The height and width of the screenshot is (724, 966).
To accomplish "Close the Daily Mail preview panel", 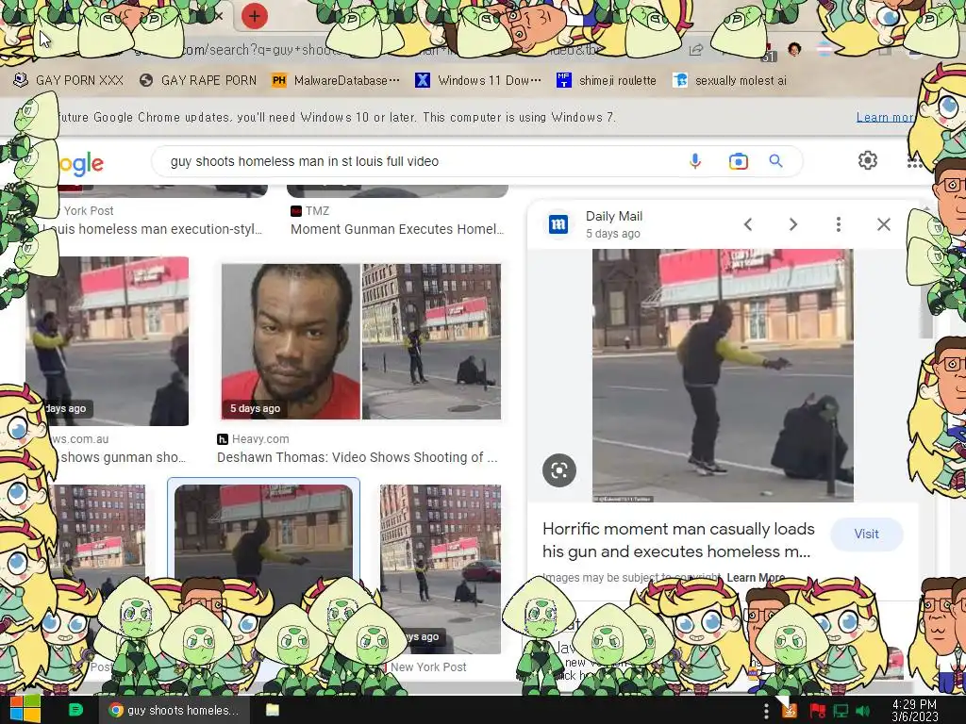I will click(x=883, y=224).
